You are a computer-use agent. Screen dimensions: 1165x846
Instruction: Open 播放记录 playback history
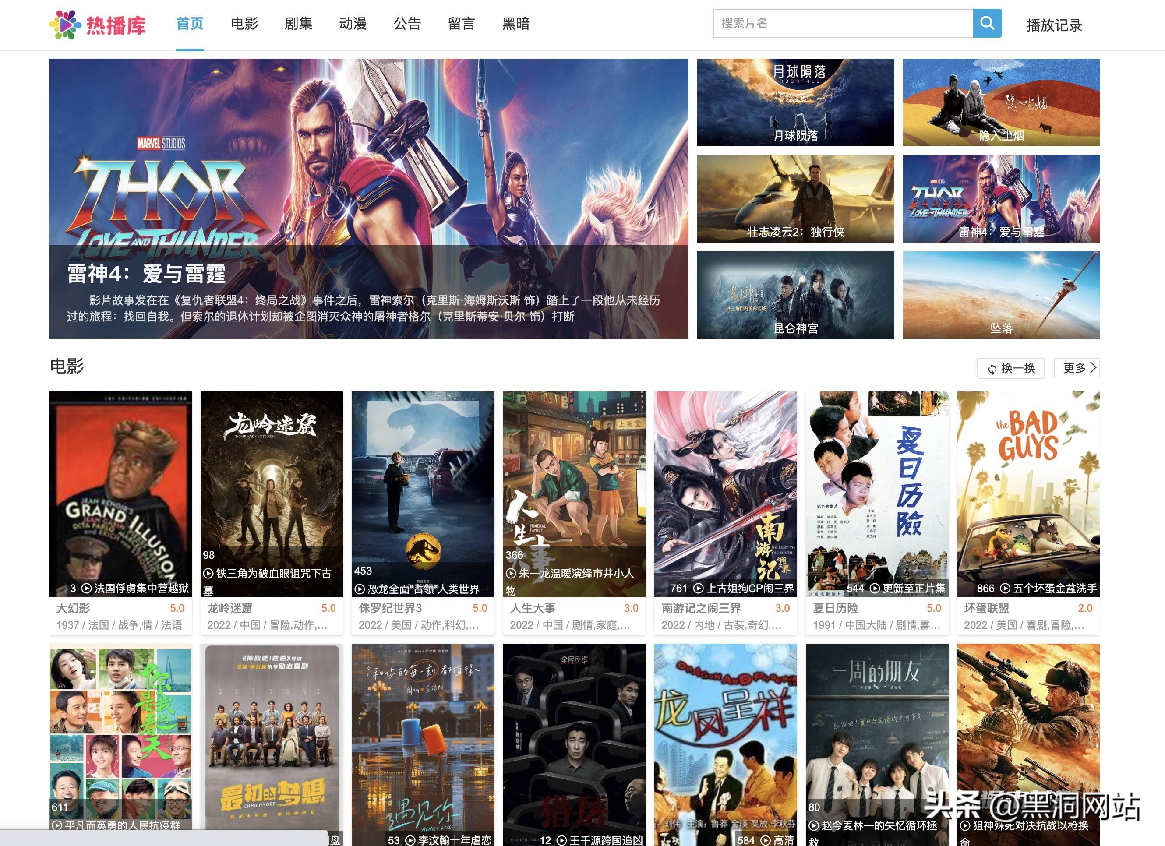click(1054, 25)
